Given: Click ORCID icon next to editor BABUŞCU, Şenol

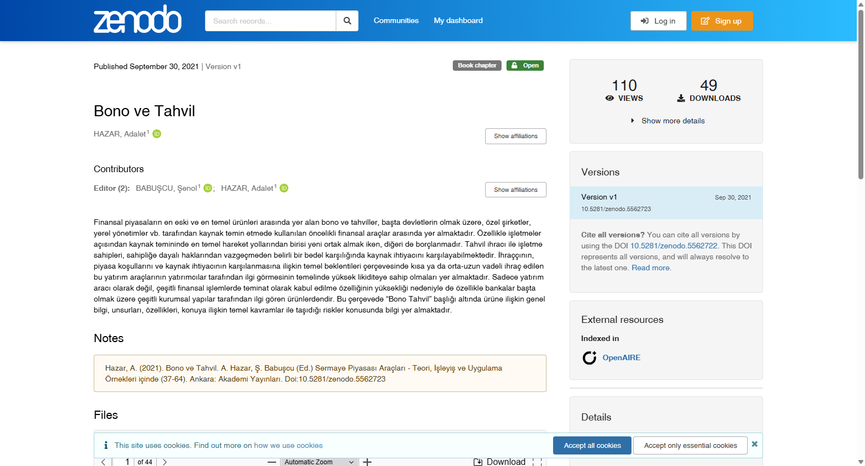Looking at the screenshot, I should click(208, 188).
